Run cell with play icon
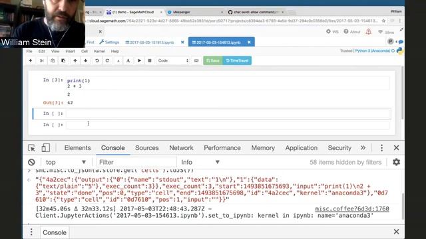426x239 pixels. pos(139,60)
